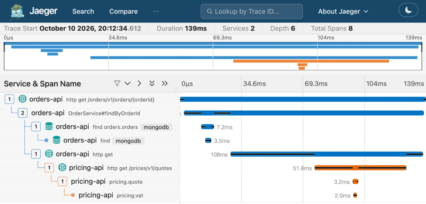This screenshot has height=204, width=426.
Task: Collapse the orders-api http get child box
Action: pyautogui.click(x=36, y=154)
